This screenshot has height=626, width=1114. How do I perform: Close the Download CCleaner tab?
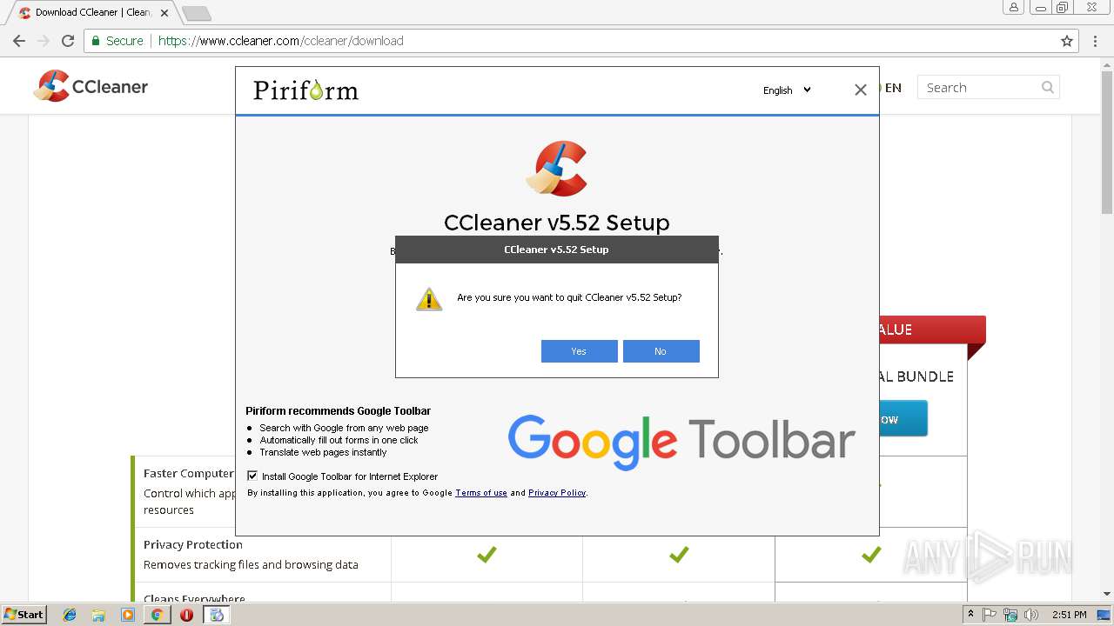(x=164, y=13)
